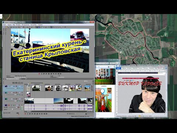Screen dimensions: 177x133
Task: Mute video track 3
Action: [x=20, y=99]
